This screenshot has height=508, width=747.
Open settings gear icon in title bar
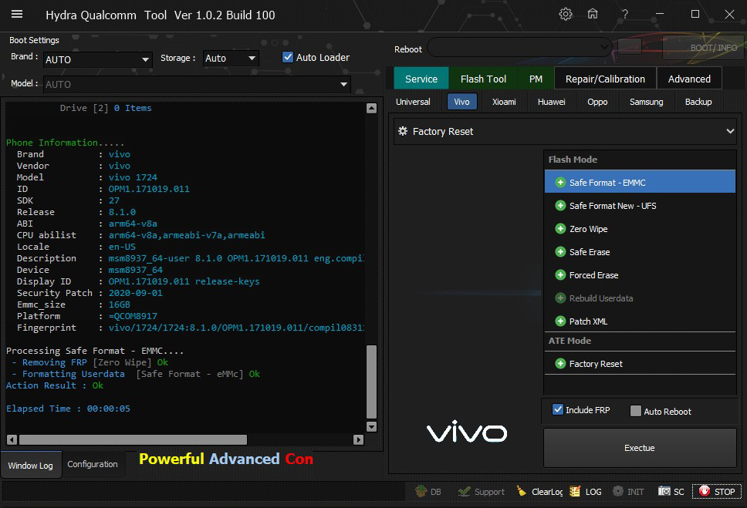tap(566, 15)
